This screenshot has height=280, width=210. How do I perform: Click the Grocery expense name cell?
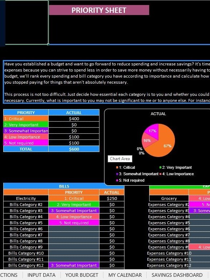(169, 198)
